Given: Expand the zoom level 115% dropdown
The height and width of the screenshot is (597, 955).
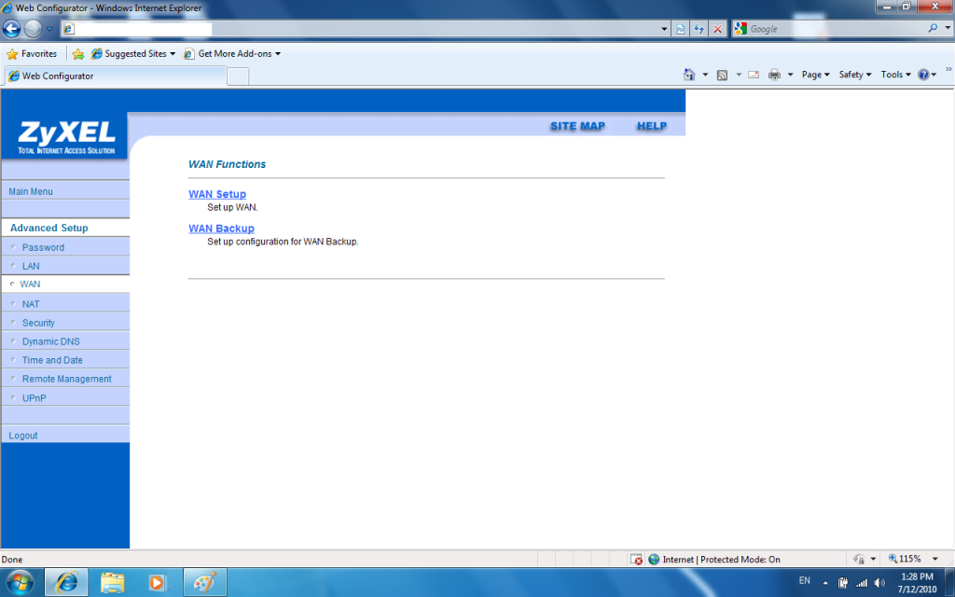Looking at the screenshot, I should [935, 560].
